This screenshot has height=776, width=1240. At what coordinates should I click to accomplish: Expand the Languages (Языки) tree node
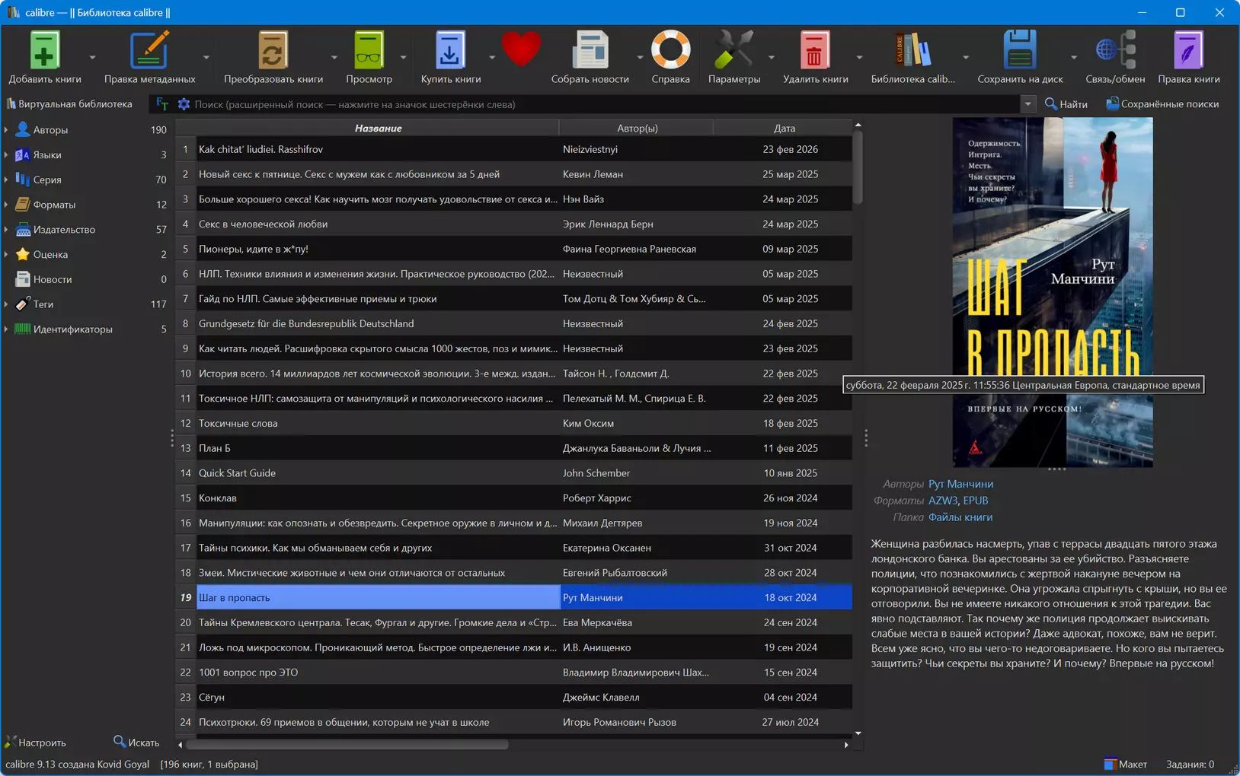[6, 155]
